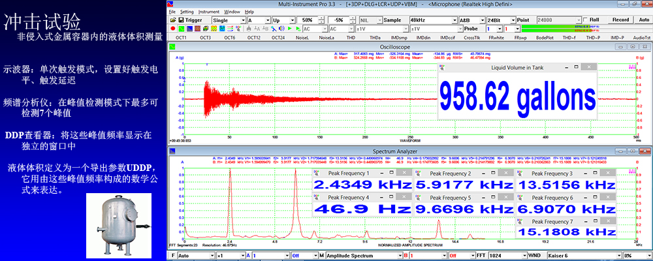The height and width of the screenshot is (261, 653).
Task: Open the Instrument menu
Action: (x=209, y=12)
